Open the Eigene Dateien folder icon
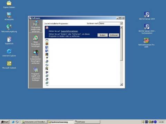Image resolution: width=166 pixels, height=124 pixels. pos(9,4)
